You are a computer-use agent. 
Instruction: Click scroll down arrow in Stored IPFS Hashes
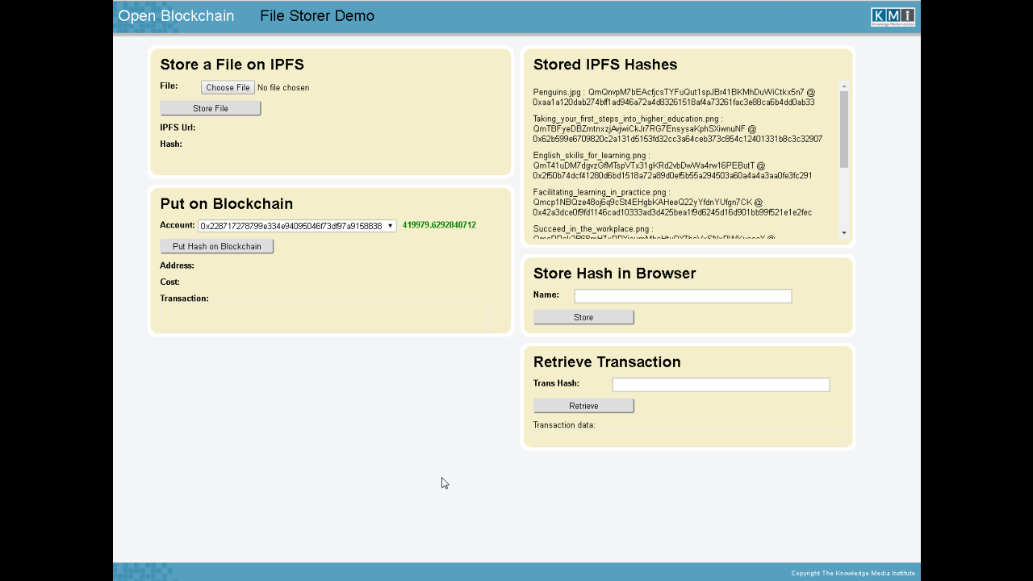coord(844,232)
